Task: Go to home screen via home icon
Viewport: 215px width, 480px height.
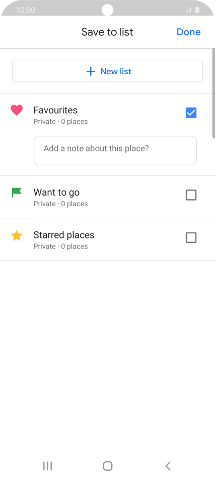Action: click(x=108, y=466)
